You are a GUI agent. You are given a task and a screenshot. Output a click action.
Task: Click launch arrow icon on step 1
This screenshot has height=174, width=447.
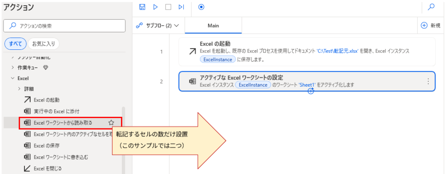pyautogui.click(x=193, y=52)
